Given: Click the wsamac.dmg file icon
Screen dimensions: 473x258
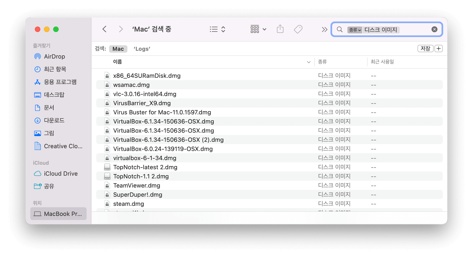Looking at the screenshot, I should (x=107, y=85).
